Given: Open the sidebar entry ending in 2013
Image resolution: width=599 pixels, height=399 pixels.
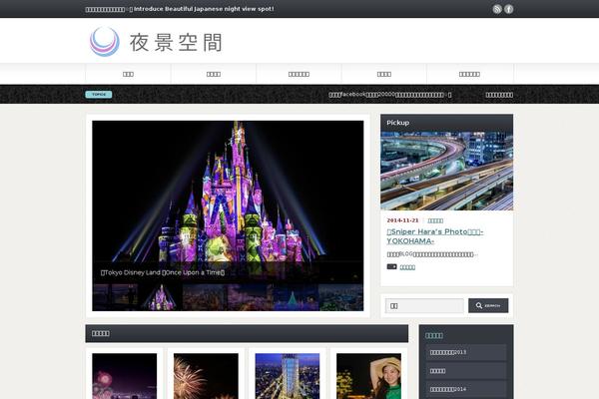Looking at the screenshot, I should [x=466, y=352].
